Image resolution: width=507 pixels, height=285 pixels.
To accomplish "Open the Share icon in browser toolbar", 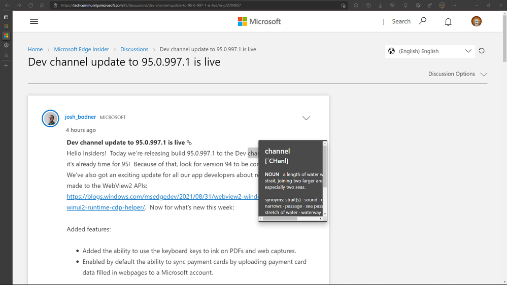I will pyautogui.click(x=430, y=5).
